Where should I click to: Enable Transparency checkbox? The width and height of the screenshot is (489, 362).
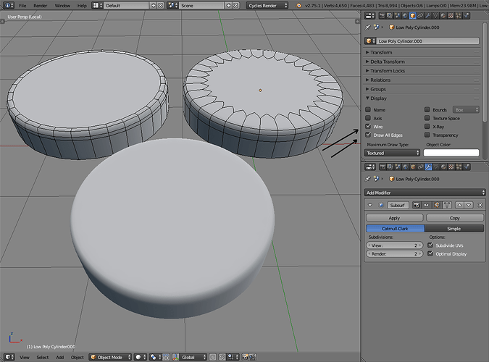point(427,135)
